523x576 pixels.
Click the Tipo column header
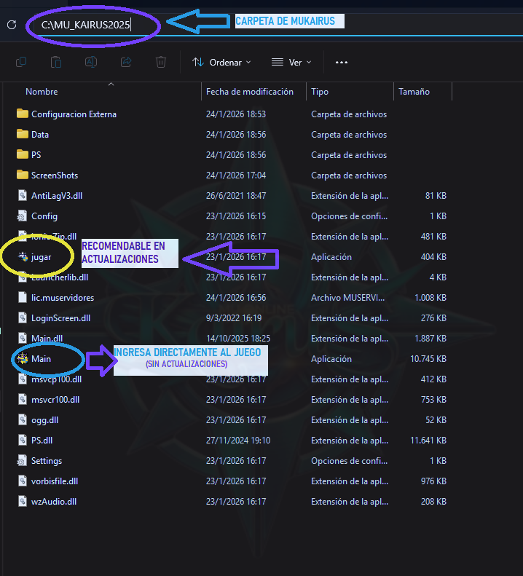point(320,92)
